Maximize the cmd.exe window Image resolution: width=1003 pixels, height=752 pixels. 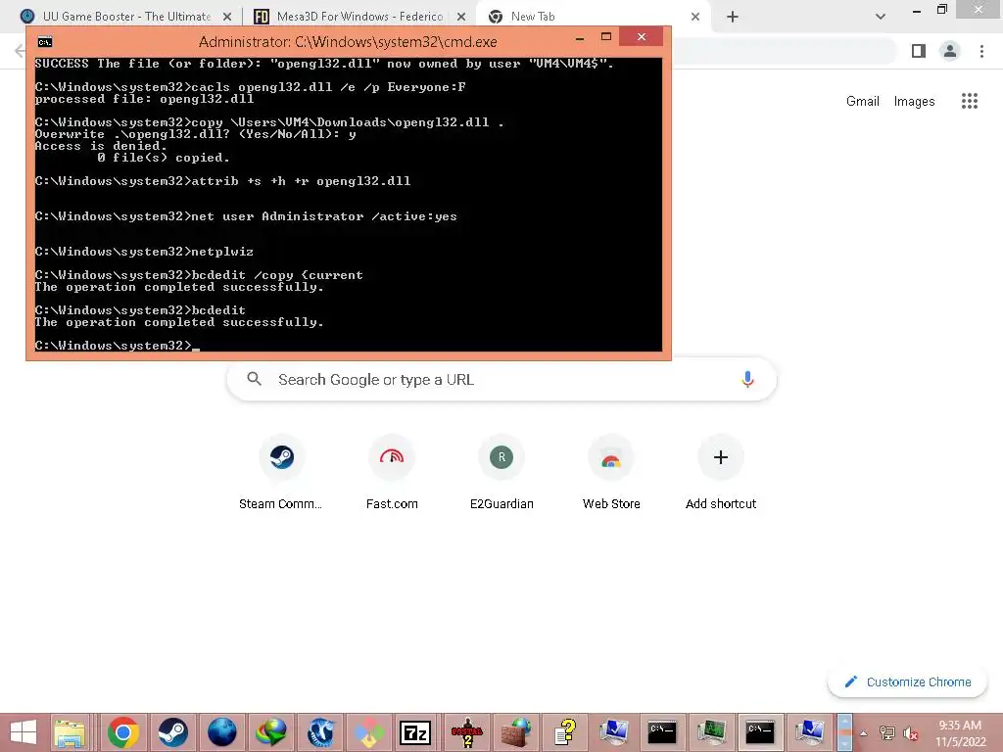click(x=606, y=37)
